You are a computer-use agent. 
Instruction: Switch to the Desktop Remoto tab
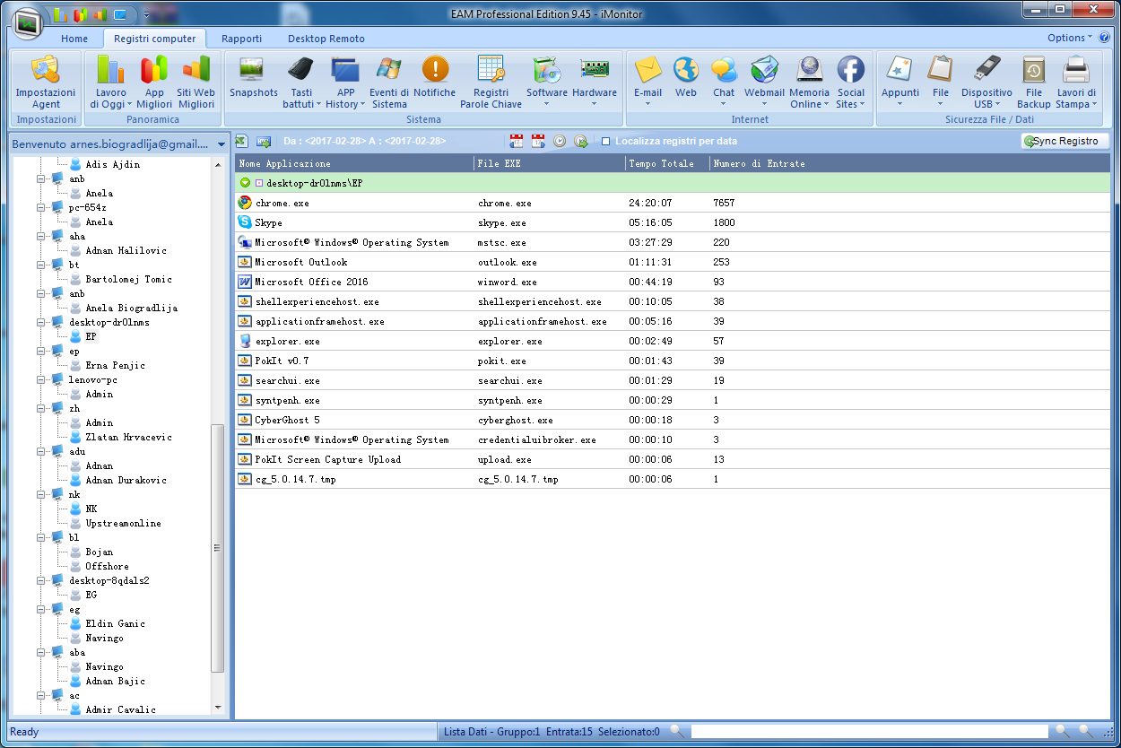[326, 39]
